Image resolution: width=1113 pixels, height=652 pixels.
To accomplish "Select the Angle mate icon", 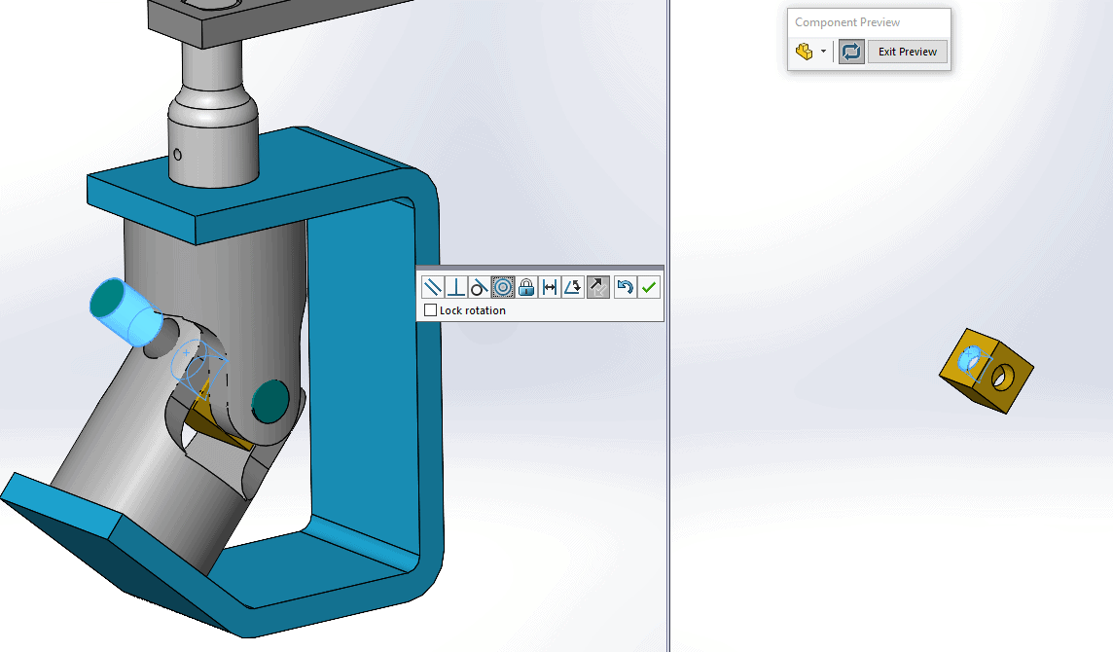I will (573, 287).
